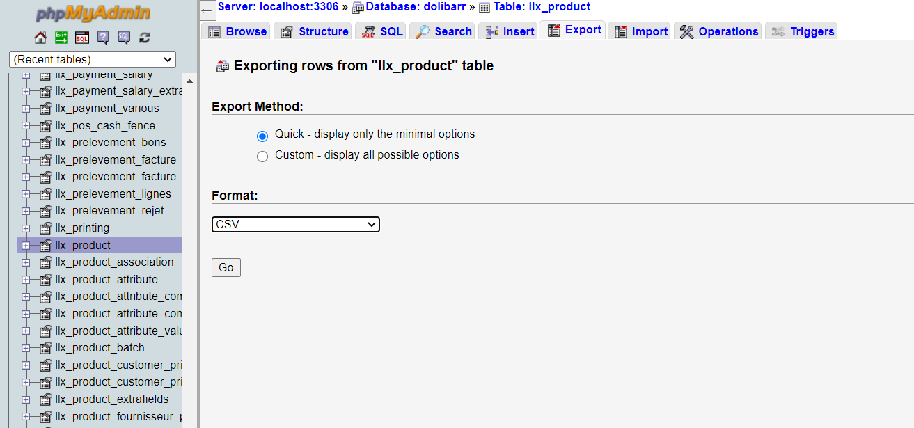Click table icon beside llx_printing
The width and height of the screenshot is (914, 428).
(x=45, y=228)
